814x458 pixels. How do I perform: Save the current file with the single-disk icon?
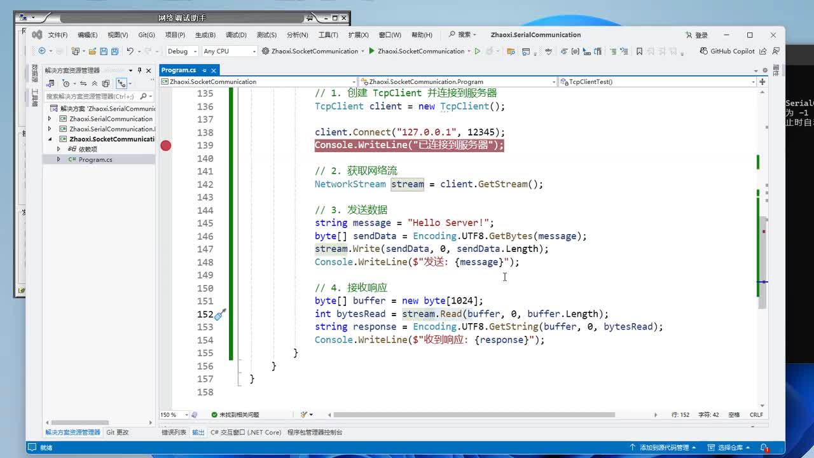point(104,51)
